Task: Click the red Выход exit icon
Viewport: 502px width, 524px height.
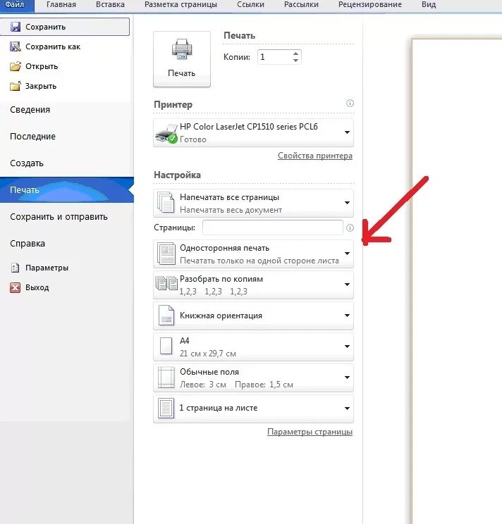Action: point(15,287)
